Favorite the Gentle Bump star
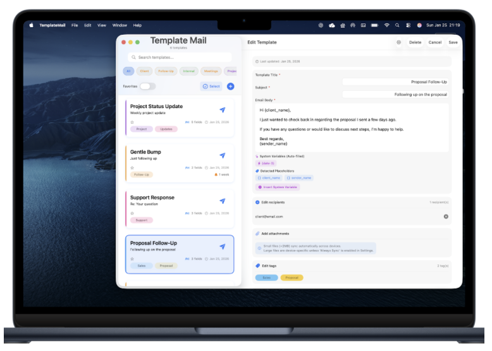 tap(132, 168)
